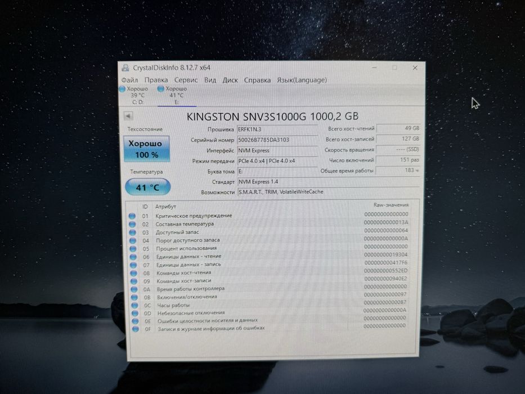This screenshot has width=525, height=394.
Task: Click the 41 °C temperature button
Action: click(x=147, y=187)
